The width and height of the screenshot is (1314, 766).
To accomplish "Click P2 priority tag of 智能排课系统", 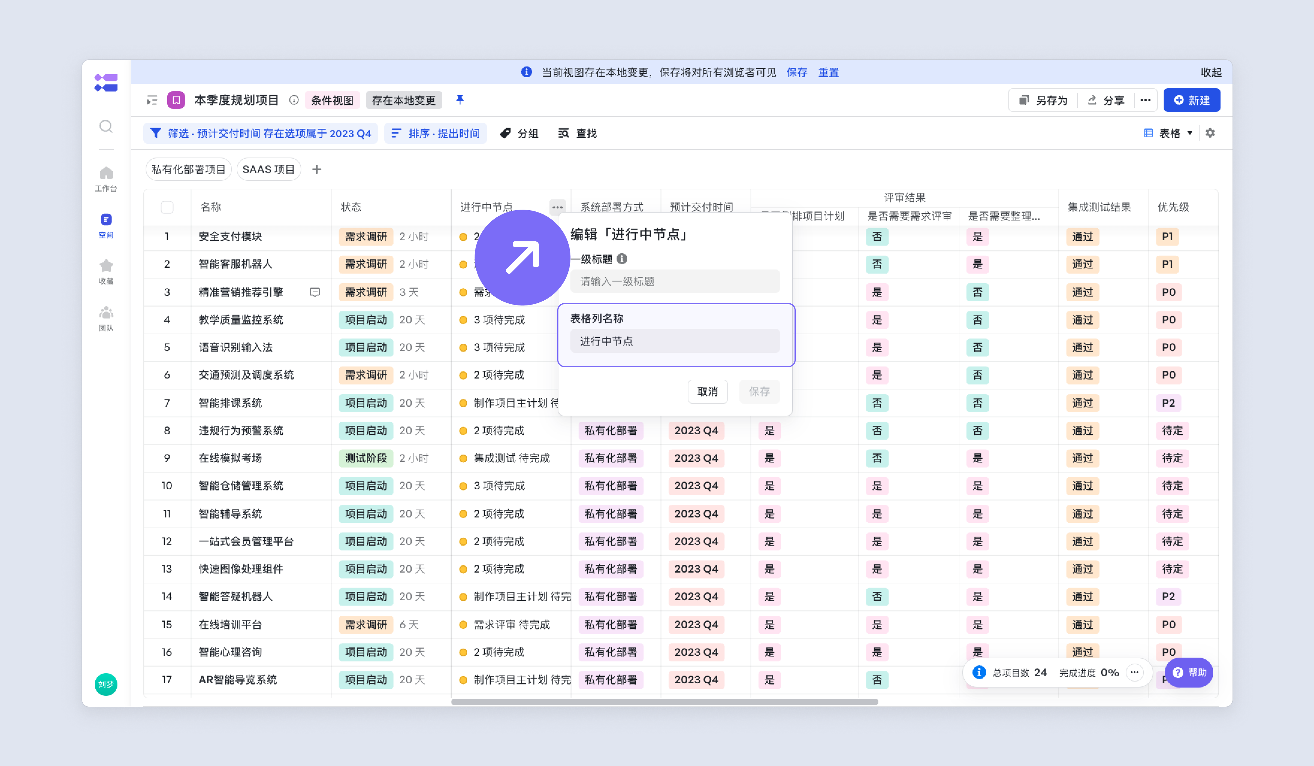I will [1168, 403].
